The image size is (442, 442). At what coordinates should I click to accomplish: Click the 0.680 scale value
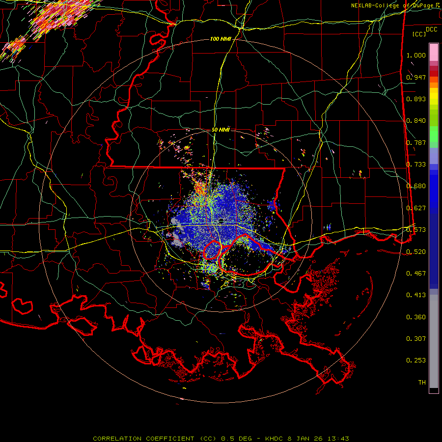point(416,186)
